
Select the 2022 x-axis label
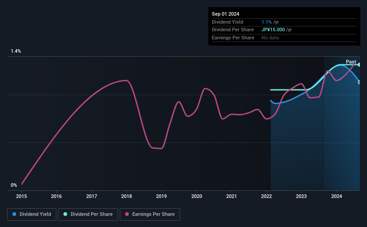click(x=266, y=196)
